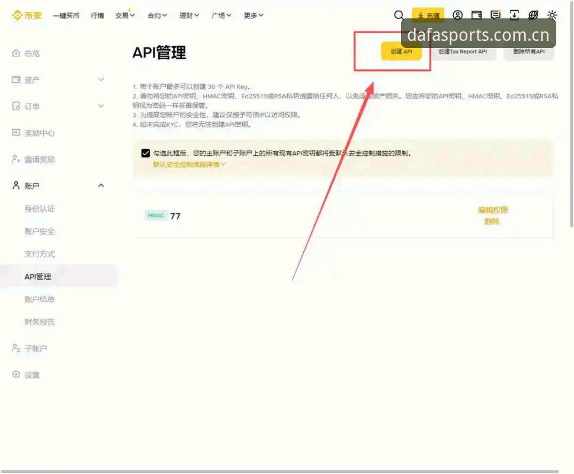Screen dimensions: 574x474
Task: Click the 充值 deposit button
Action: click(428, 15)
